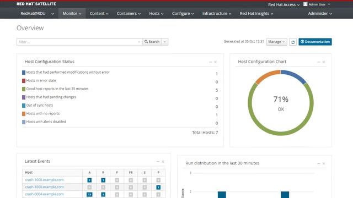This screenshot has height=198, width=353.
Task: Close the Host Configuration Status widget
Action: click(x=216, y=62)
